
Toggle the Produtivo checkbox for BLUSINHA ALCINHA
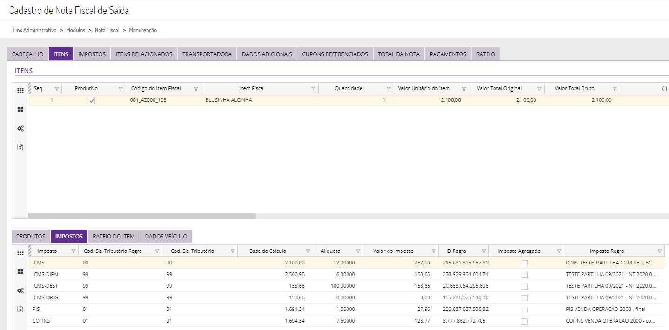[x=92, y=100]
